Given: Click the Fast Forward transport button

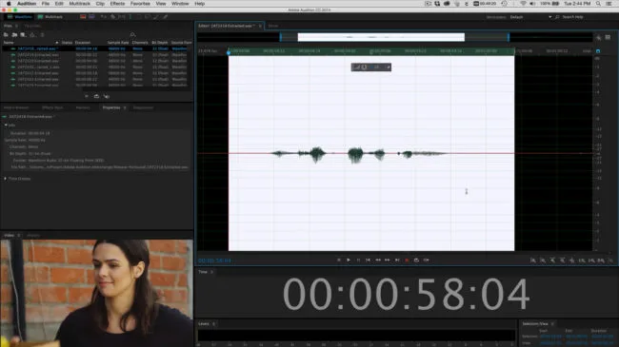Looking at the screenshot, I should 388,260.
